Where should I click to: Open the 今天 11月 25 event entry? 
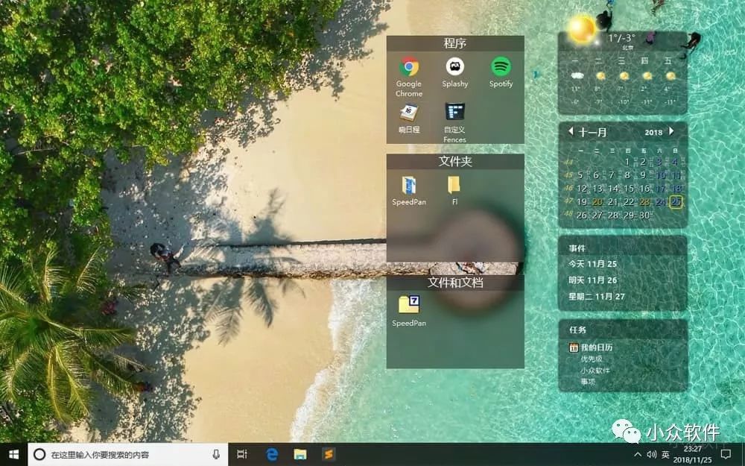click(x=593, y=264)
